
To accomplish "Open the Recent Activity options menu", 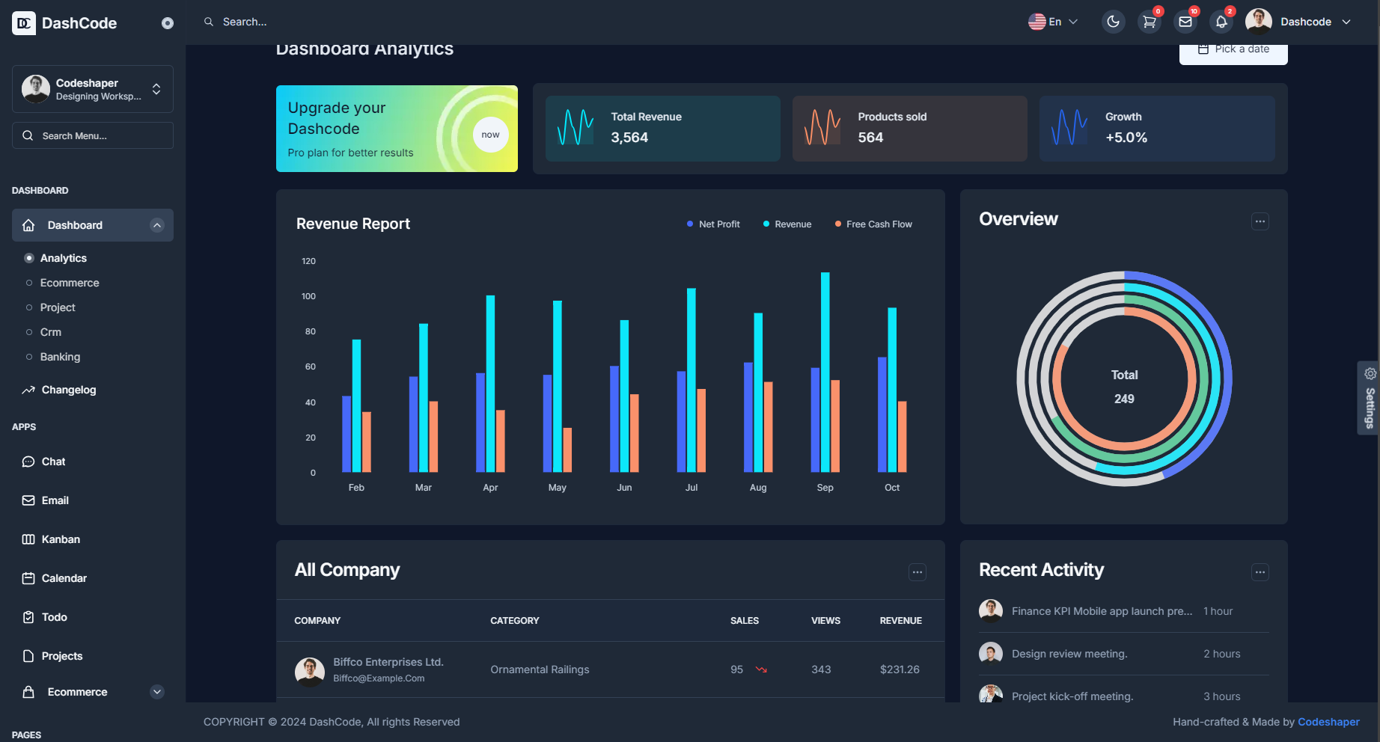I will point(1260,572).
